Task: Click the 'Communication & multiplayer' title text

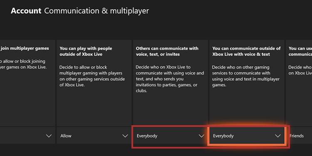Action: (97, 11)
